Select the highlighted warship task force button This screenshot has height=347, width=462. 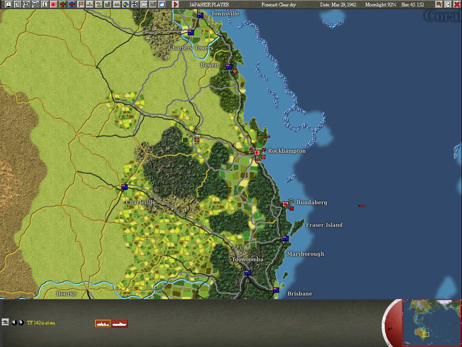[x=103, y=324]
